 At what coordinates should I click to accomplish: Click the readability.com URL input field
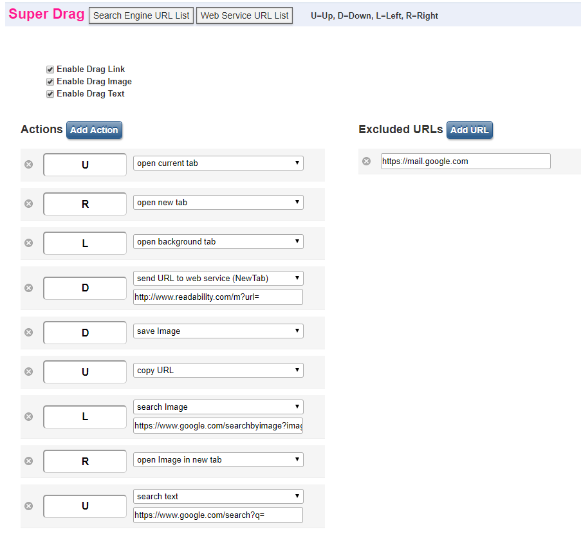point(218,297)
